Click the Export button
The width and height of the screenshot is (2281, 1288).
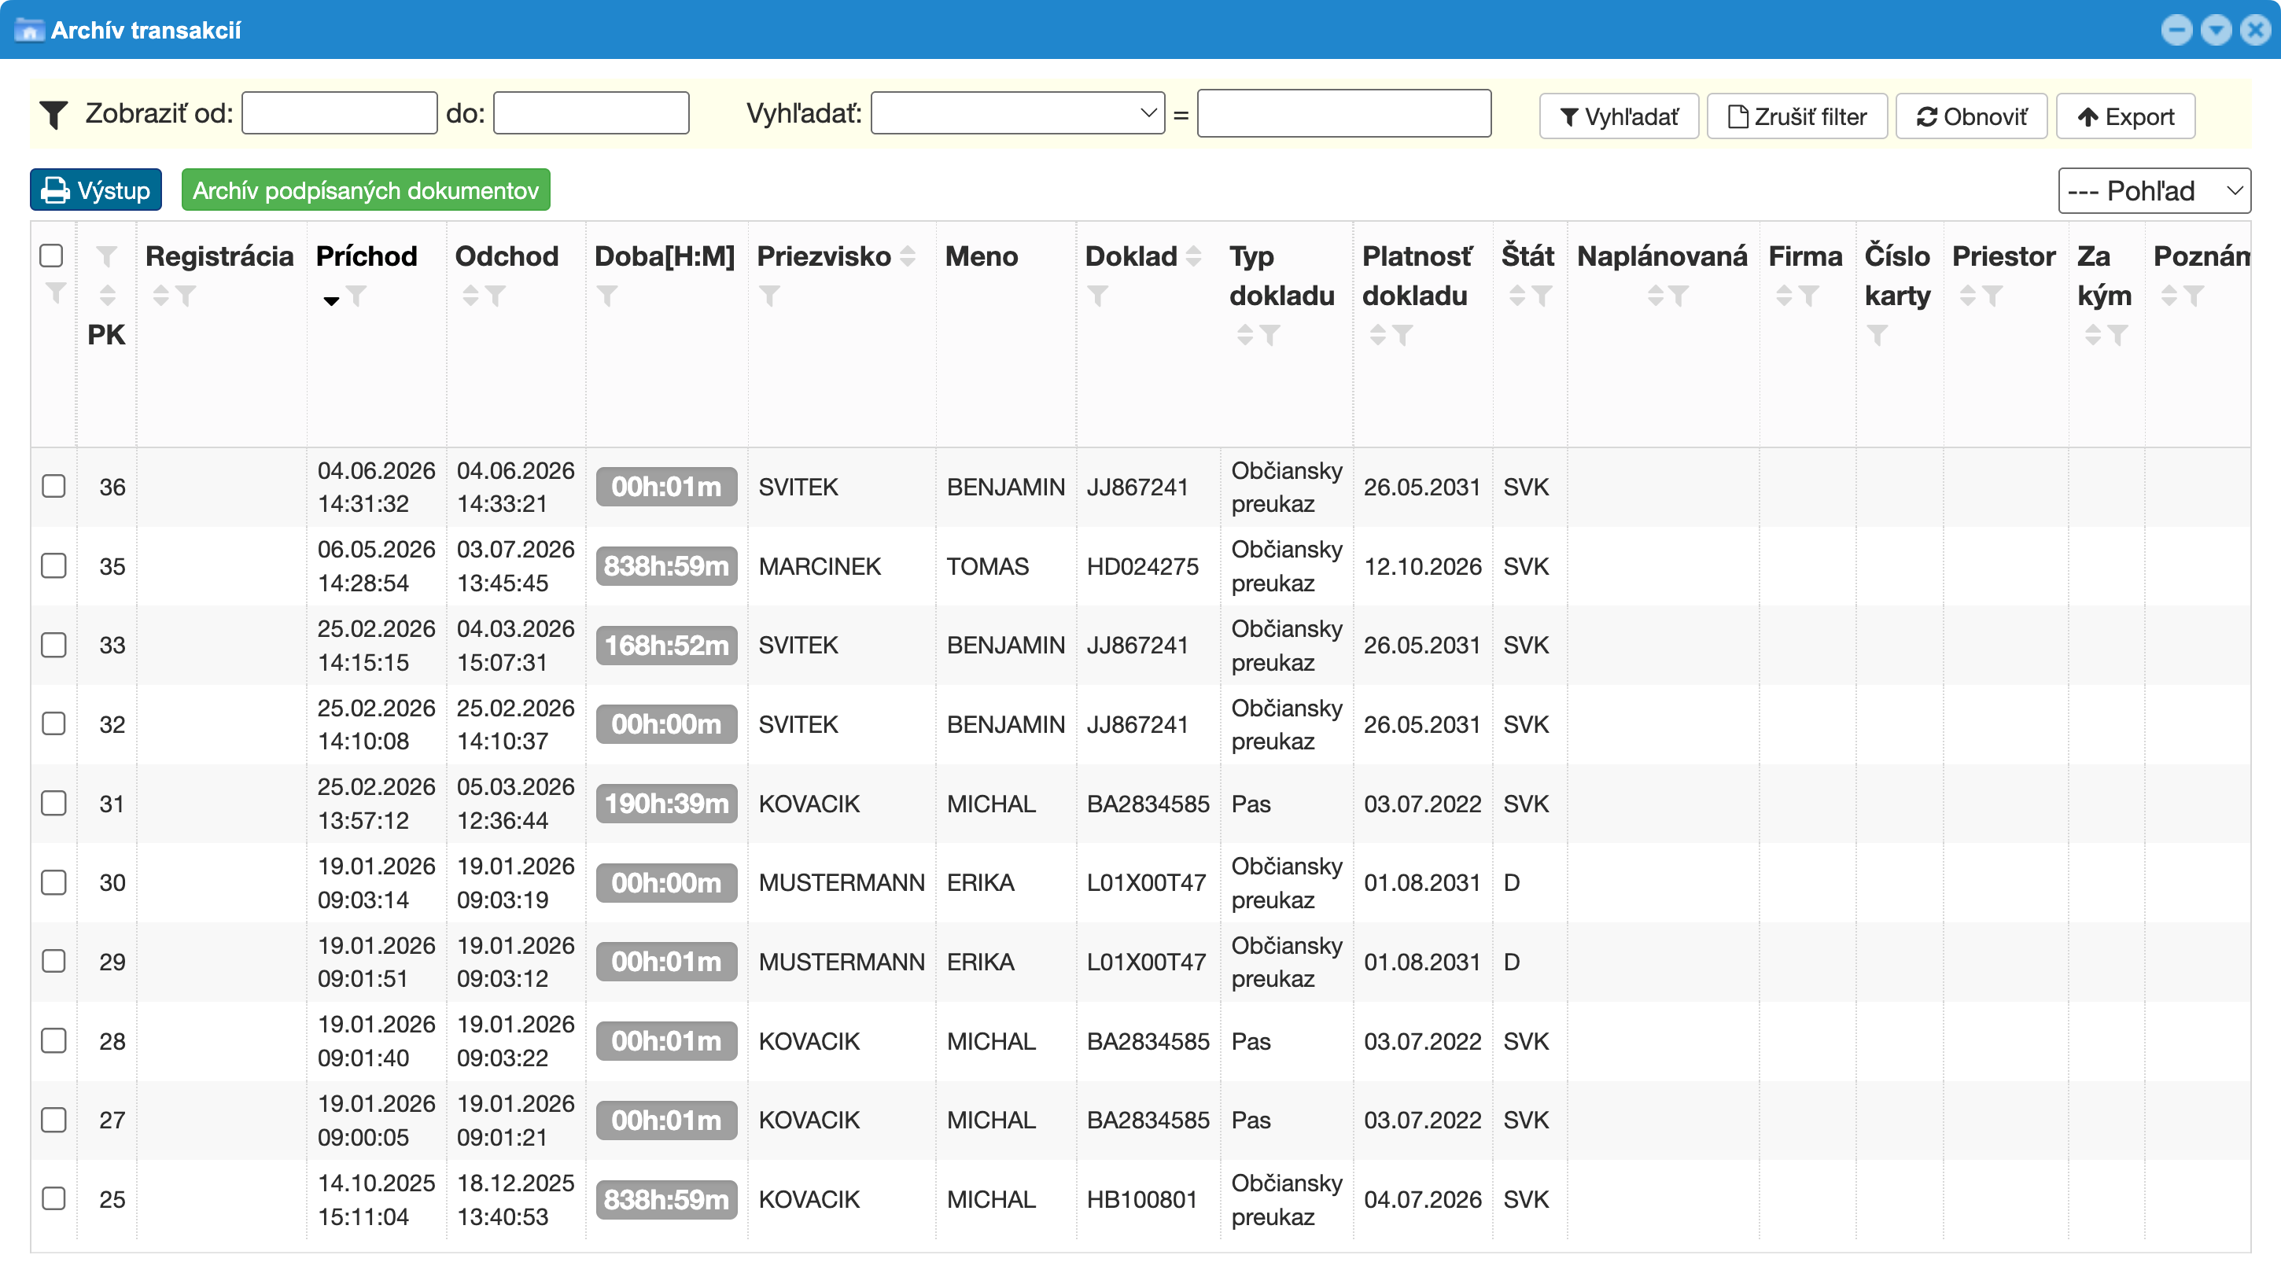click(2125, 117)
